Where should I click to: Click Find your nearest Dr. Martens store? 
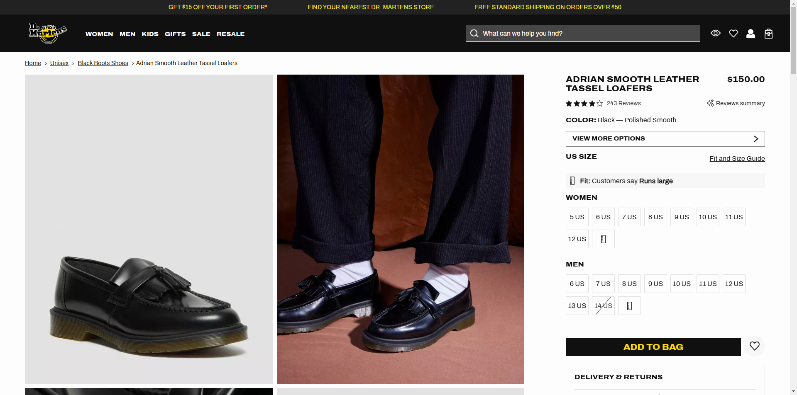click(x=371, y=7)
